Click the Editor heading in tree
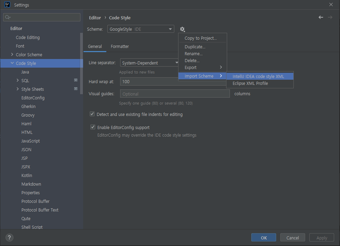The height and width of the screenshot is (246, 340). point(16,28)
